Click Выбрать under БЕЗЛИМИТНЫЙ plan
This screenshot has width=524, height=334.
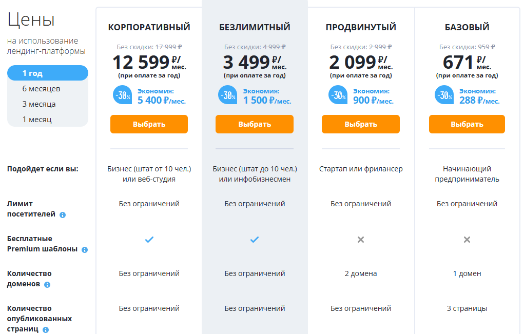[254, 124]
